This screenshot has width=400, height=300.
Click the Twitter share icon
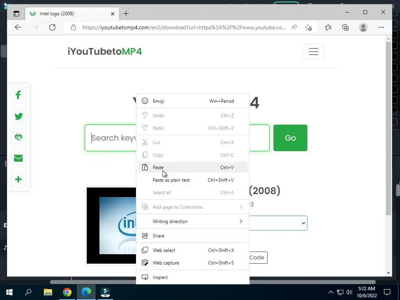tap(18, 116)
